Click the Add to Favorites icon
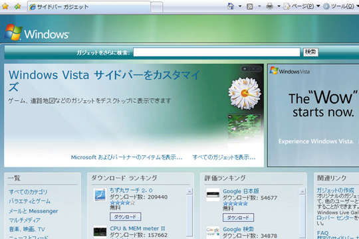This screenshot has width=359, height=239. pyautogui.click(x=17, y=6)
